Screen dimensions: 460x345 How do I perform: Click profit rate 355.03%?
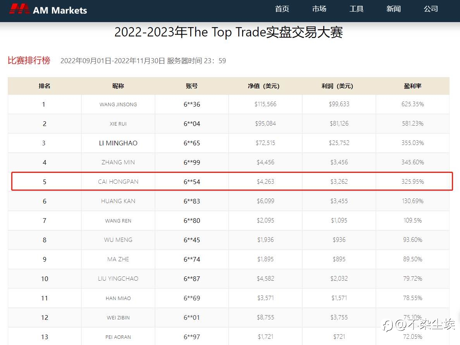click(413, 143)
